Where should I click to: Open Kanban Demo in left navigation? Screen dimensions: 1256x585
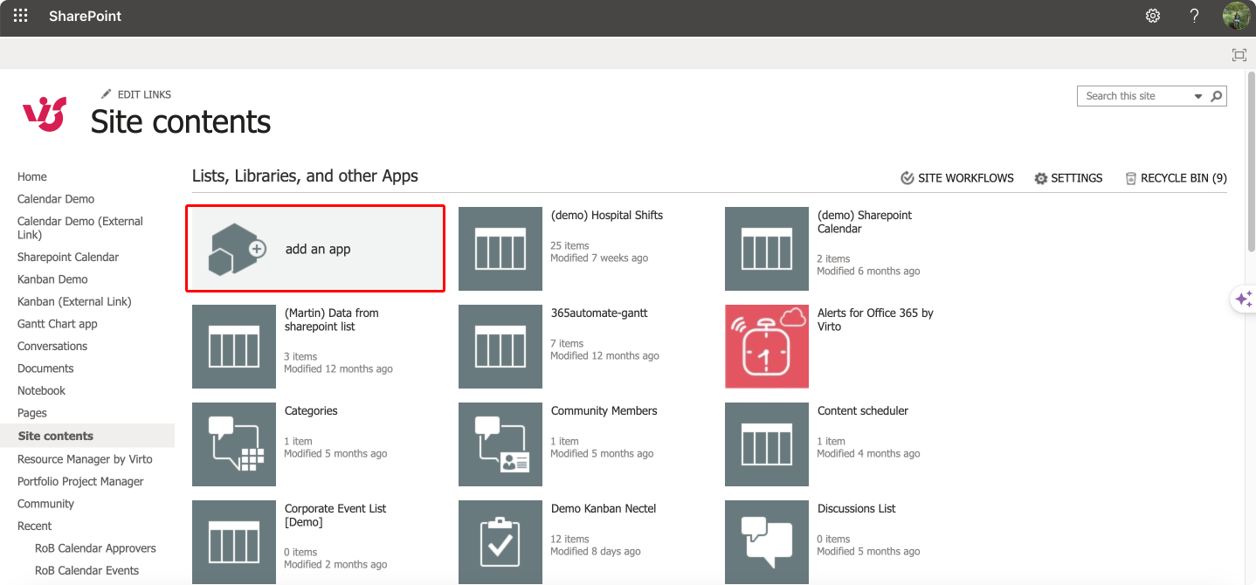tap(52, 279)
